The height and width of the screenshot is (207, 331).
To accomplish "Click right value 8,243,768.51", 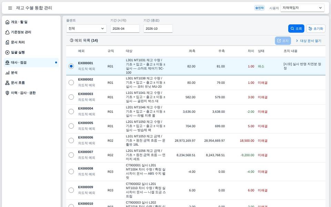I will coord(215,155).
